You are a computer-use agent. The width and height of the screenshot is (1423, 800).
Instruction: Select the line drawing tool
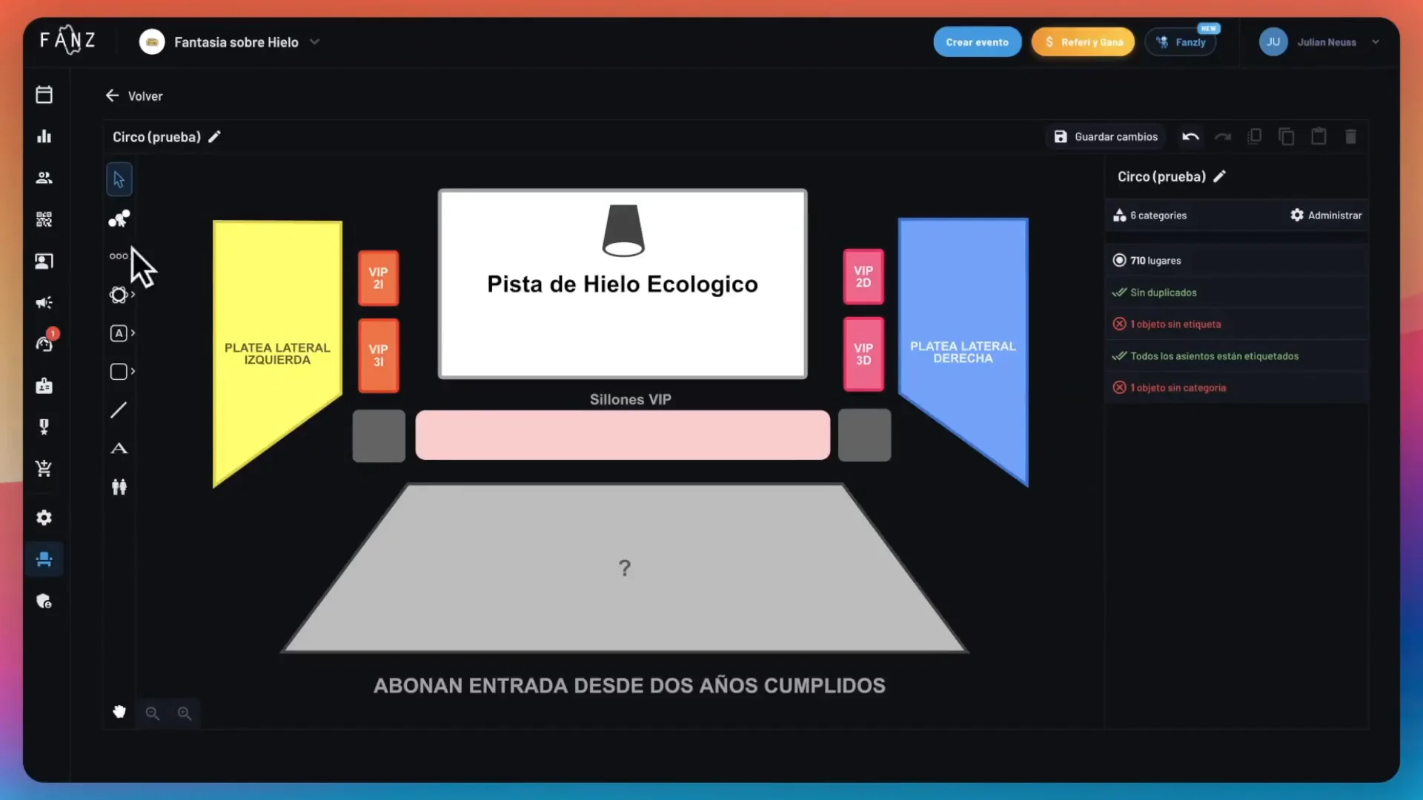click(x=119, y=410)
